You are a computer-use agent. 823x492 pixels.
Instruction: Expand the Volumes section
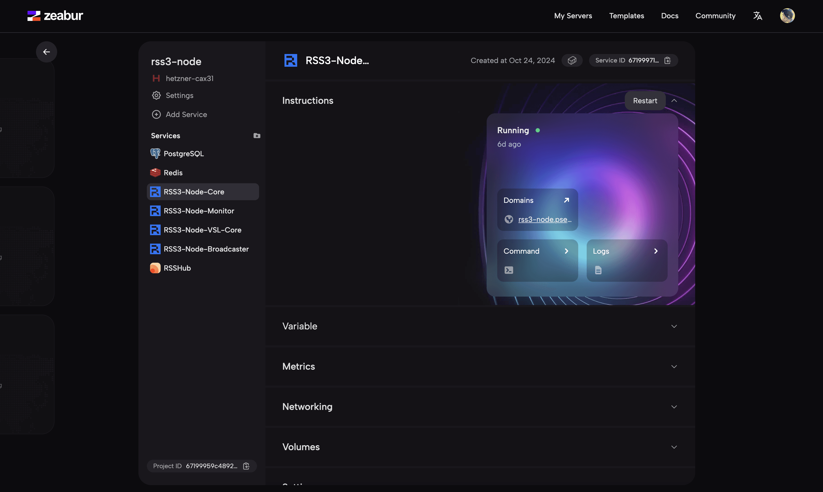coord(674,447)
